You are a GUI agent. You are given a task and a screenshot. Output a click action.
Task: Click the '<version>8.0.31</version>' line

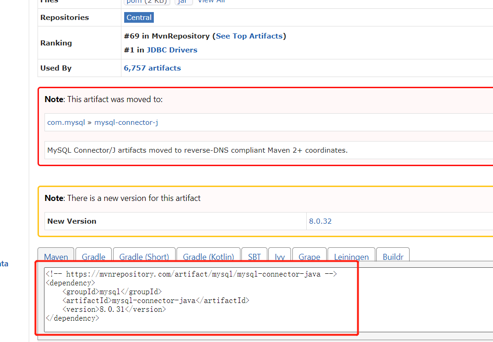[x=114, y=309]
